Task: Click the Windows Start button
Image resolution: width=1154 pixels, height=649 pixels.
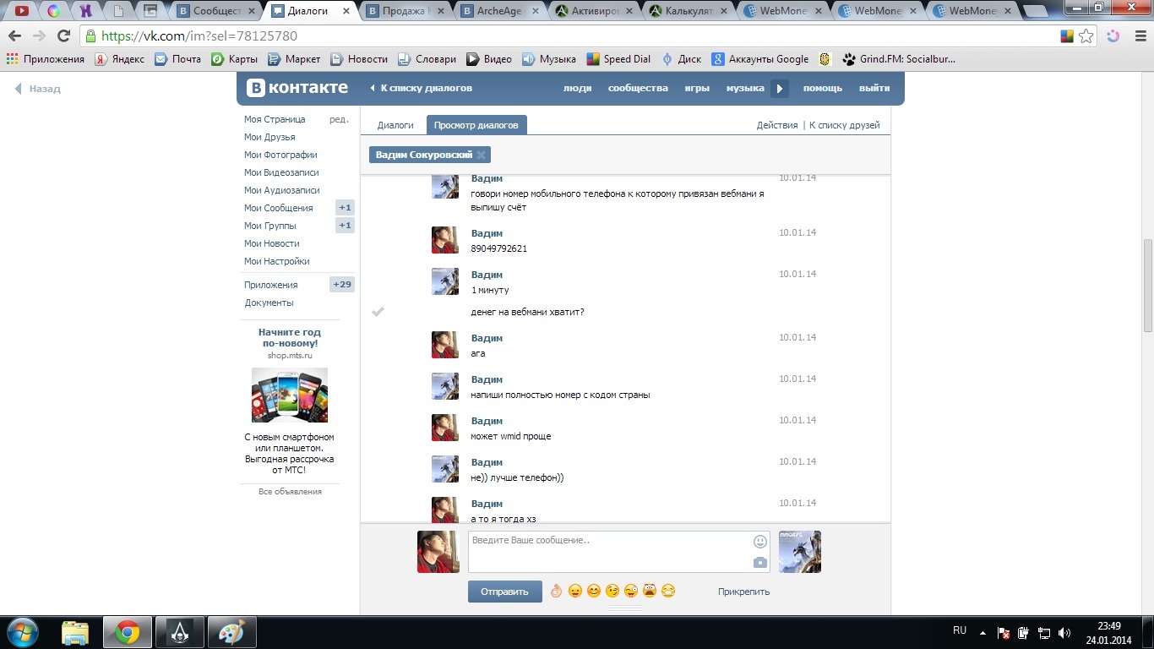Action: pos(23,632)
